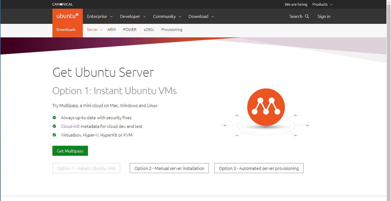Click the Ubuntu logo
The height and width of the screenshot is (201, 391).
click(68, 16)
